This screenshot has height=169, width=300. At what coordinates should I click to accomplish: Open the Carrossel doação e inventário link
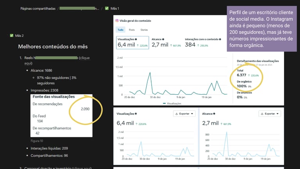(x=58, y=168)
